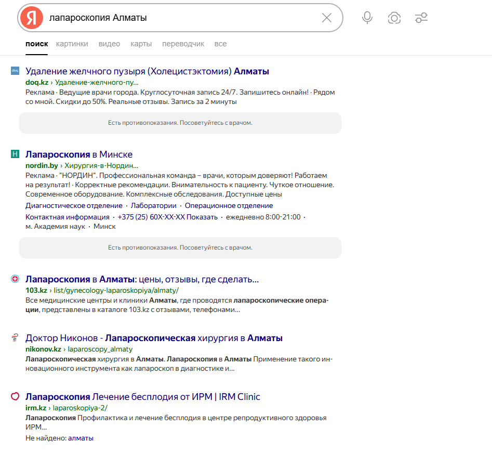Image resolution: width=492 pixels, height=454 pixels.
Task: Click the irm.kz result snippet text
Action: [176, 422]
